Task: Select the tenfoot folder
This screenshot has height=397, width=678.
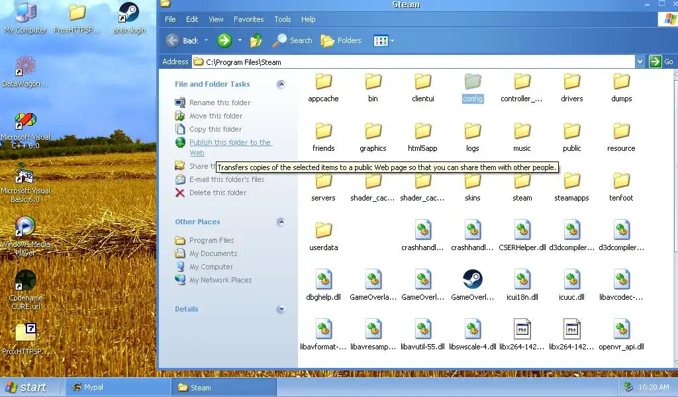Action: (621, 187)
